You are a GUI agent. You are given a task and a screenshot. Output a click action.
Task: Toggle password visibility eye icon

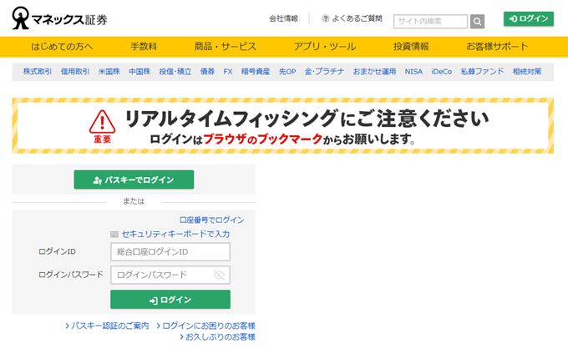(219, 275)
